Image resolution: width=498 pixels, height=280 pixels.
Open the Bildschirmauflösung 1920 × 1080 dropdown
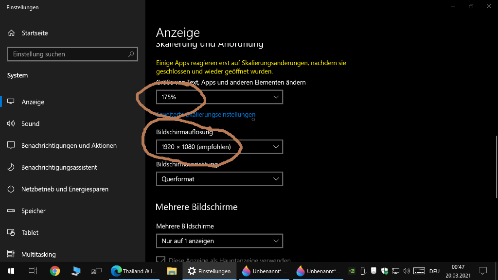tap(219, 147)
